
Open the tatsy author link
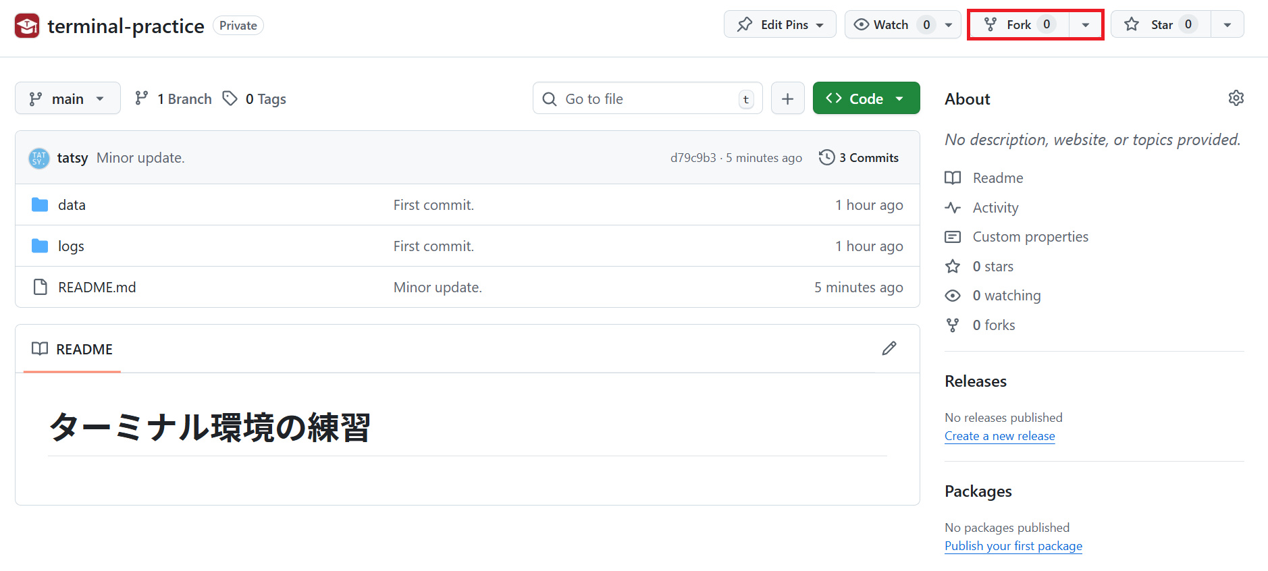tap(72, 158)
